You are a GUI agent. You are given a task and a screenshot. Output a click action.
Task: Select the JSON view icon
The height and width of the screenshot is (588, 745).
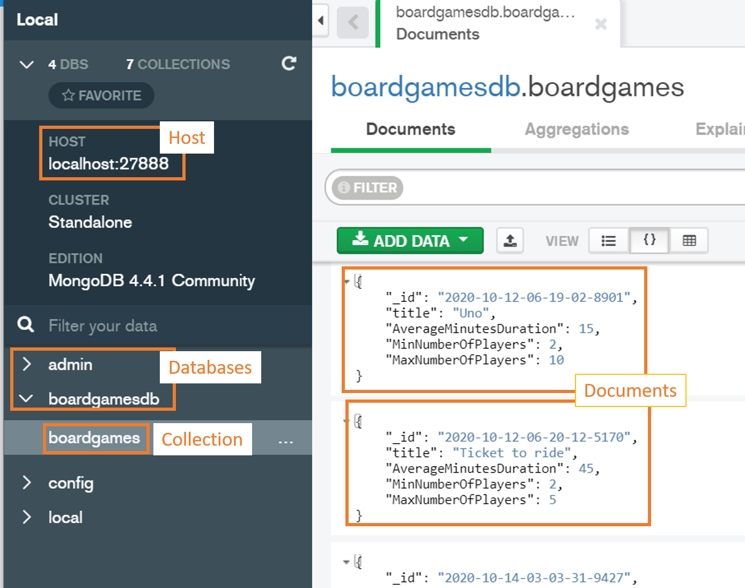tap(648, 241)
